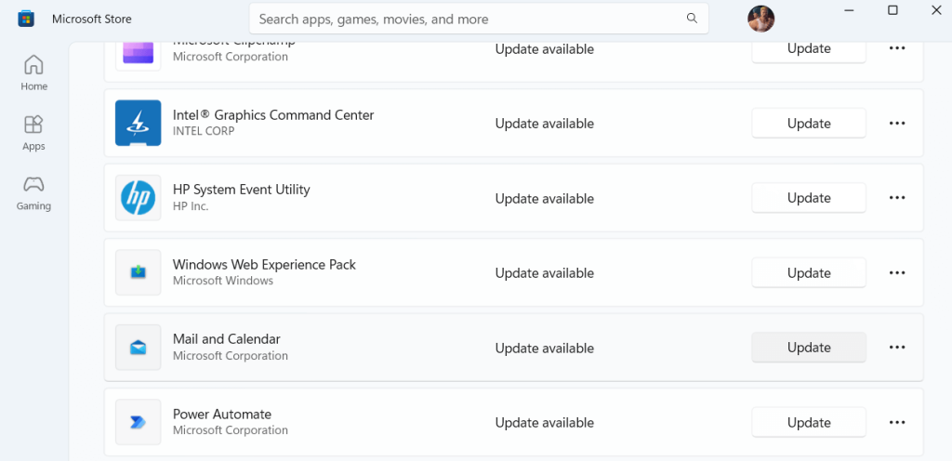Open more options for Mail and Calendar
The image size is (952, 461).
click(x=897, y=348)
